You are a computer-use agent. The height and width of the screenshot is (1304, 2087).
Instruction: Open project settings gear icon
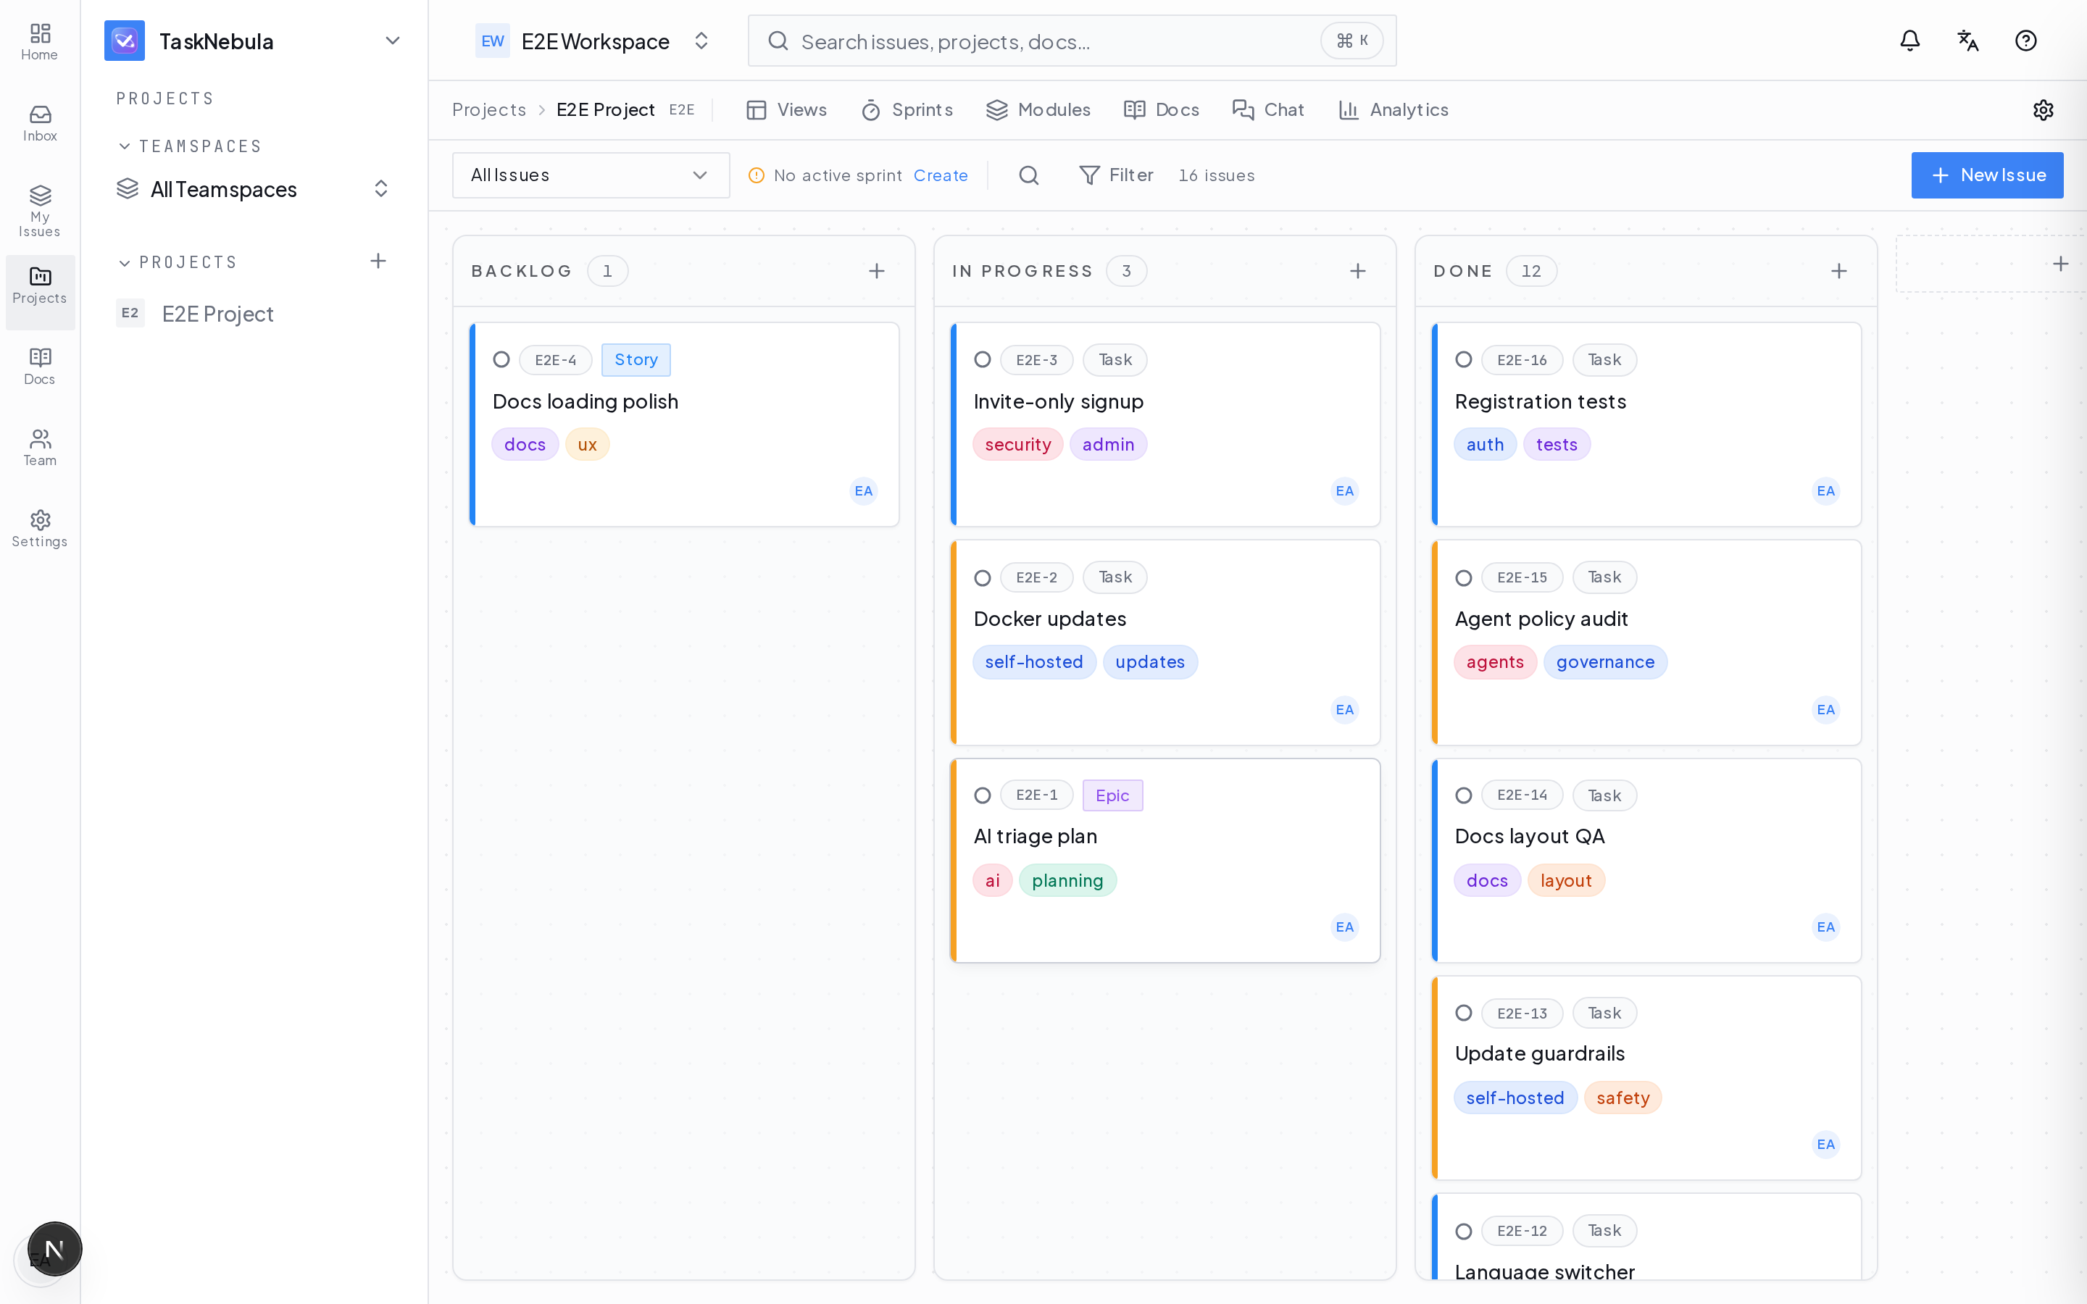click(x=2043, y=109)
